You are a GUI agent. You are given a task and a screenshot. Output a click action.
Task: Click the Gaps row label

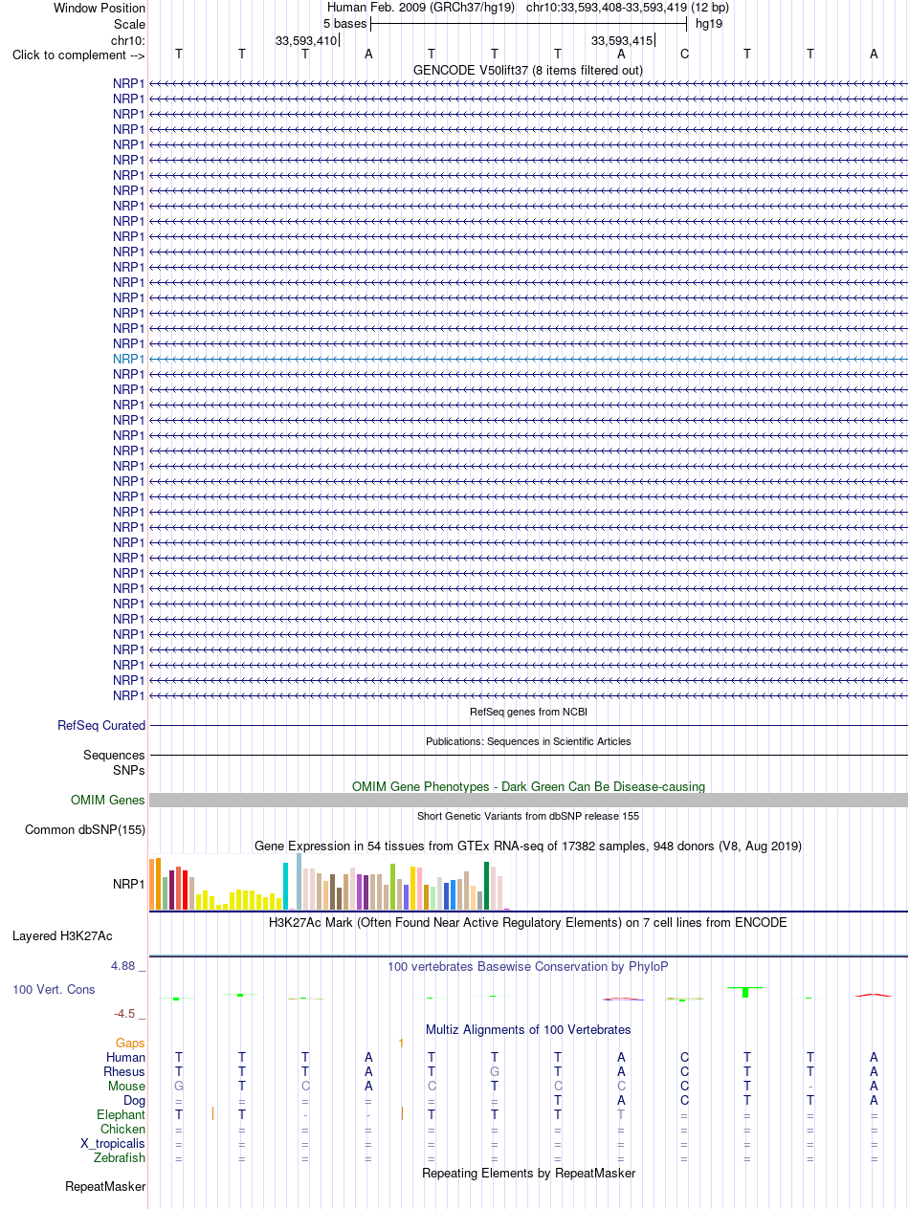(x=131, y=1044)
